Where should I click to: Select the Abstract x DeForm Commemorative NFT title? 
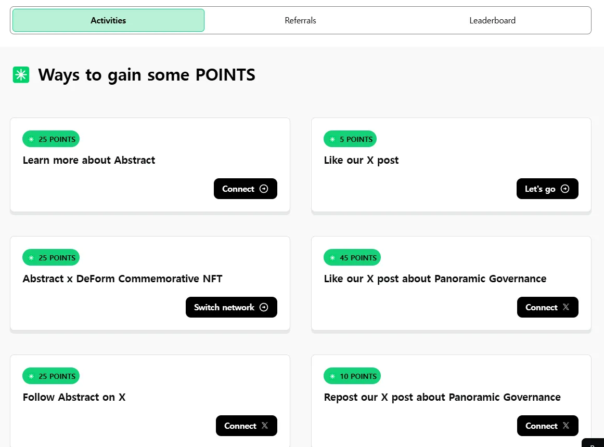[x=122, y=279]
